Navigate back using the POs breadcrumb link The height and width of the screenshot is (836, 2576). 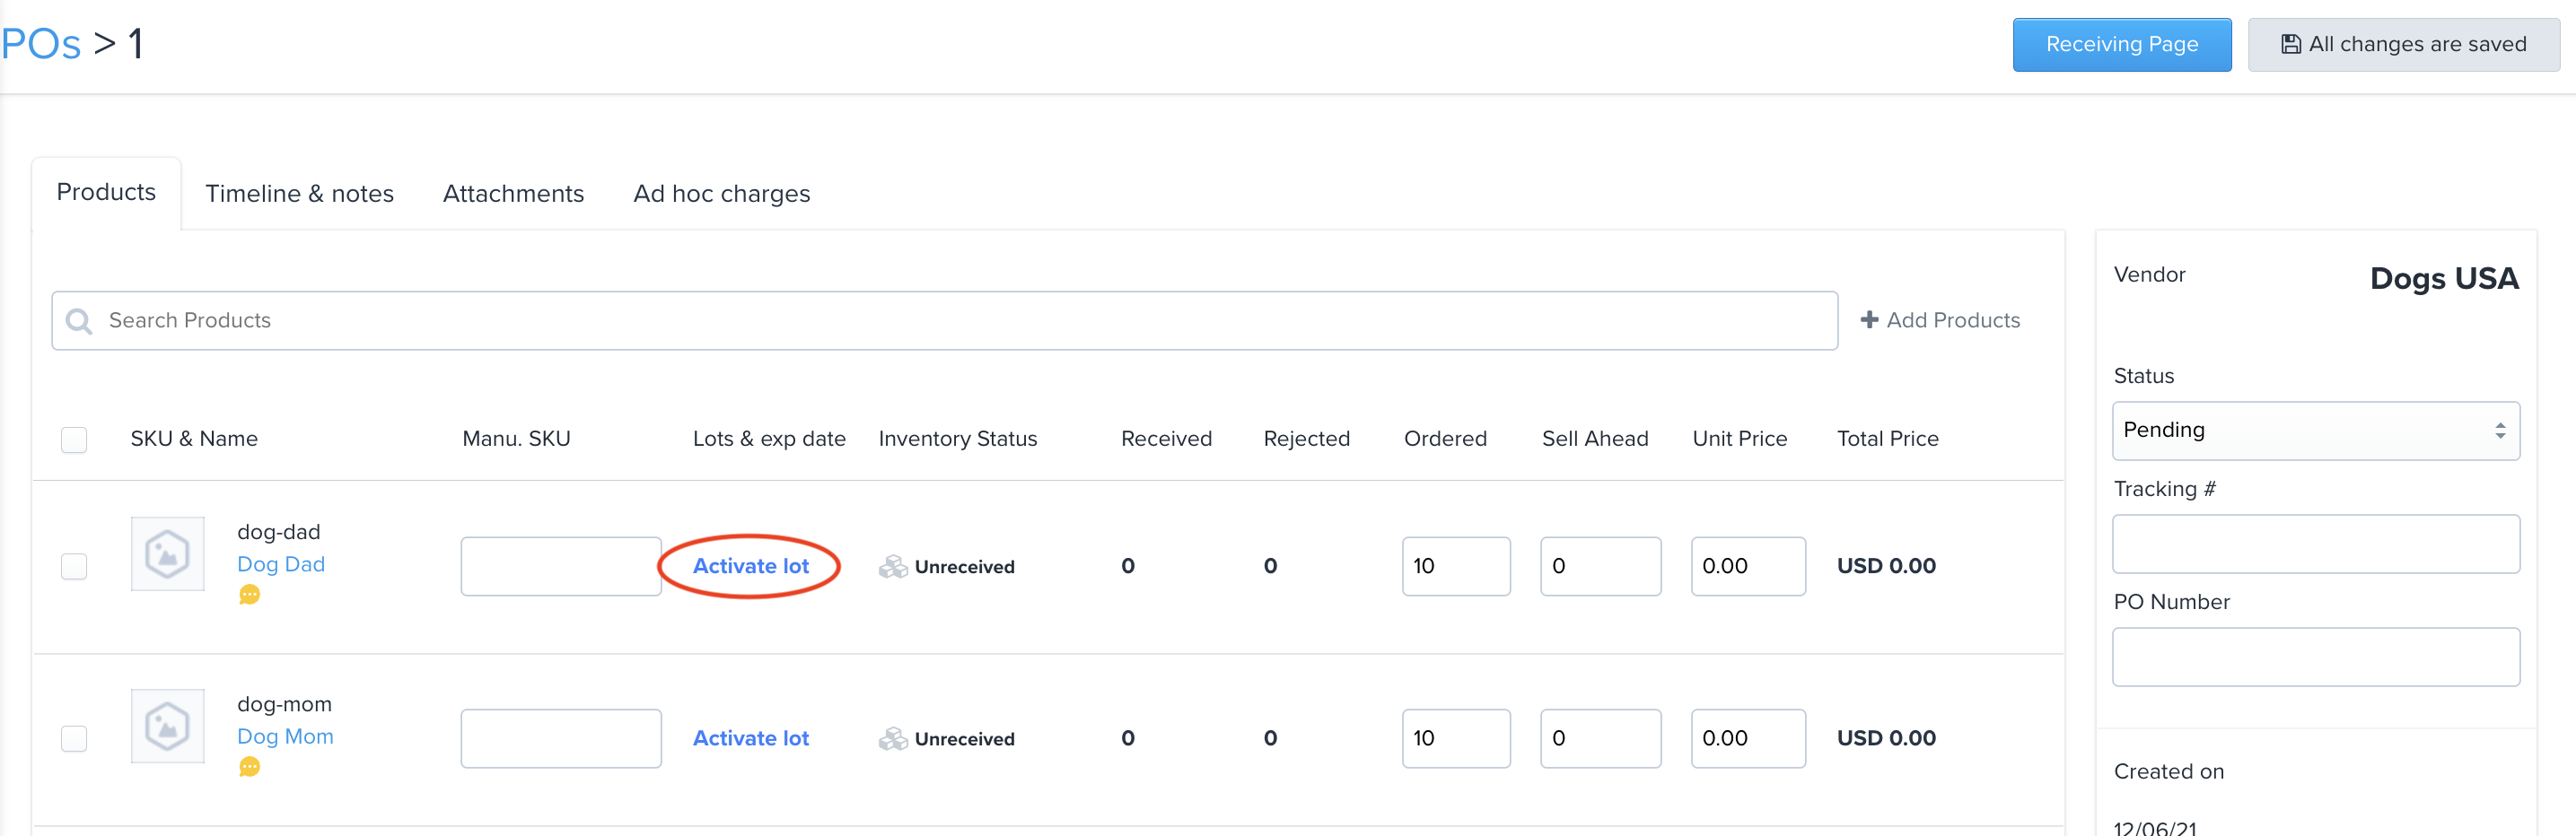pyautogui.click(x=40, y=43)
